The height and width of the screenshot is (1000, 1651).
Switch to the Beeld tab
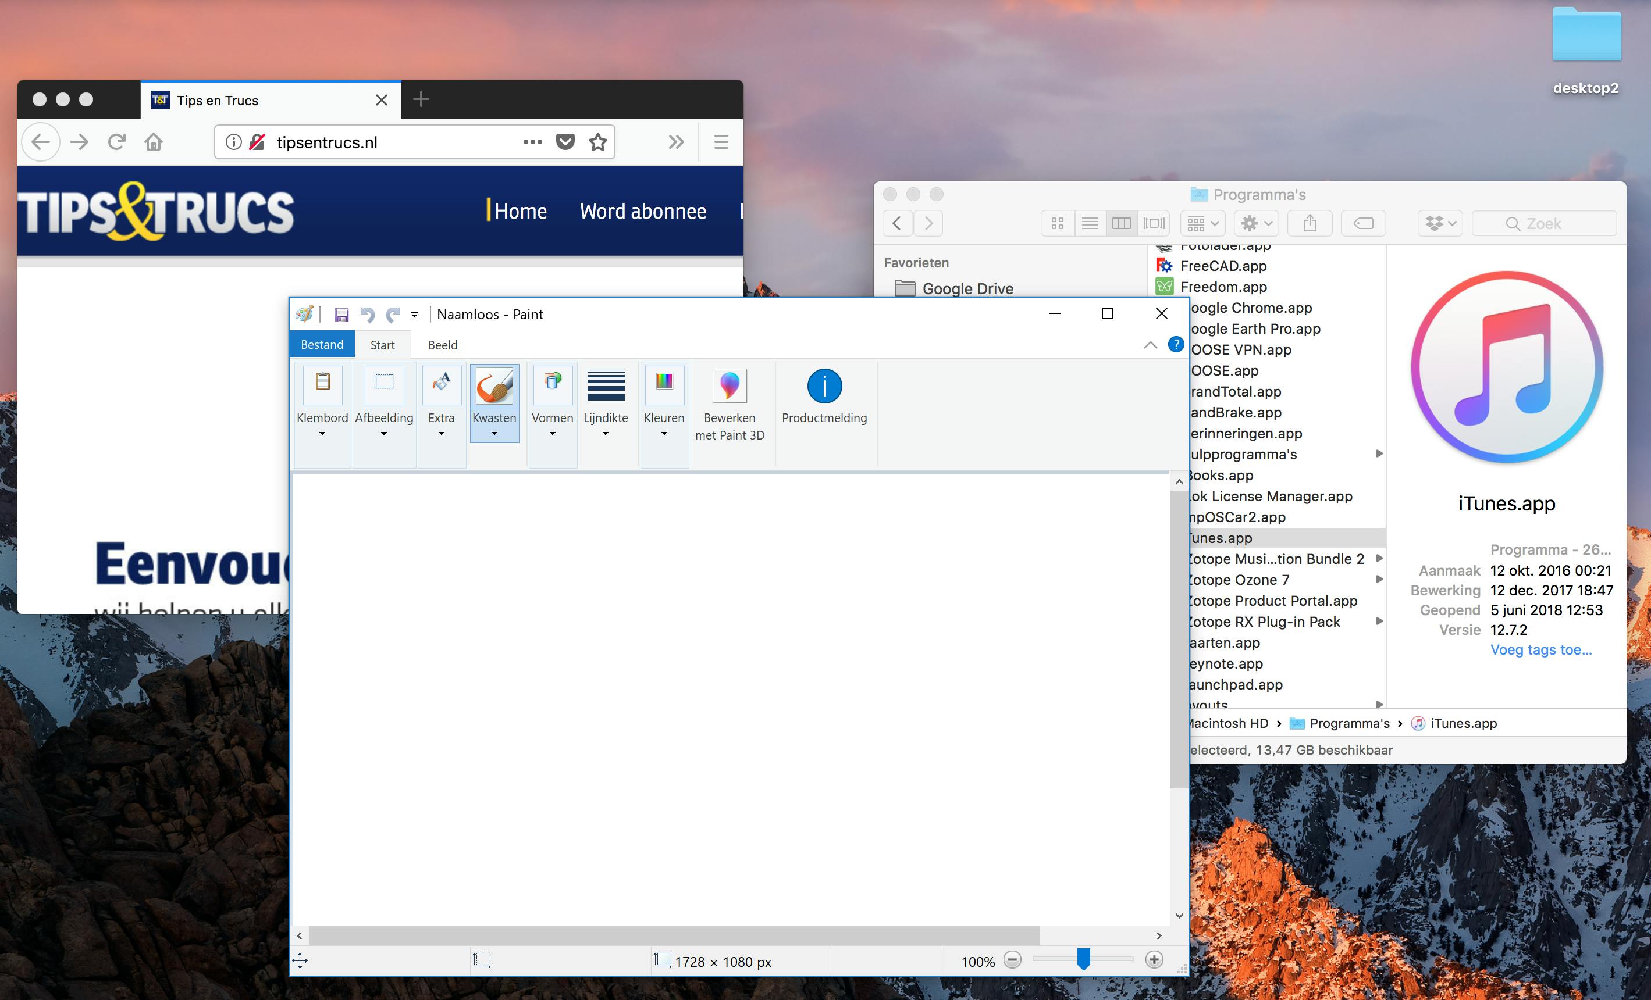[443, 345]
